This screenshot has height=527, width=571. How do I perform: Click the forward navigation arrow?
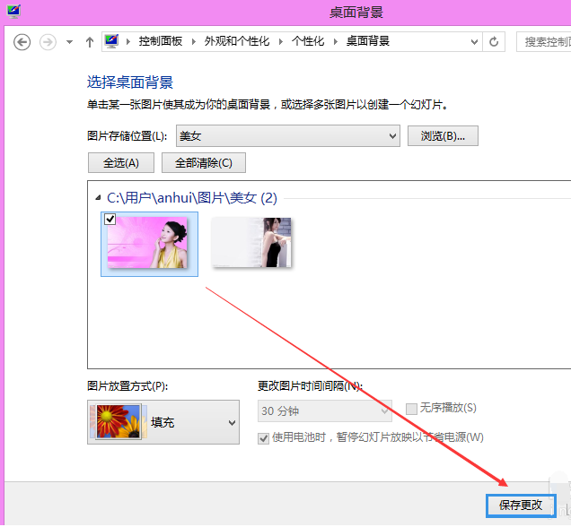pyautogui.click(x=48, y=42)
